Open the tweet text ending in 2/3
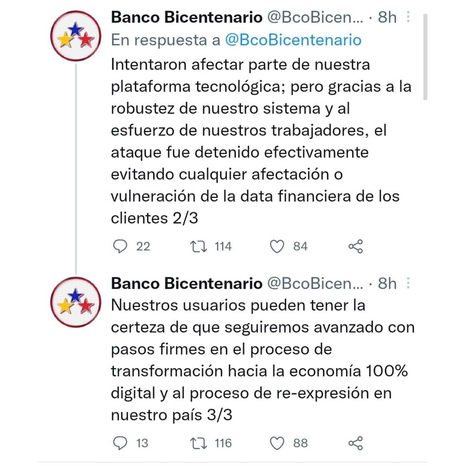 pyautogui.click(x=256, y=141)
